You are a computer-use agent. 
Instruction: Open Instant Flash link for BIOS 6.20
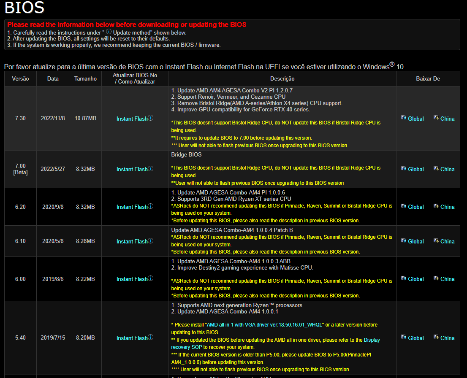coord(132,207)
